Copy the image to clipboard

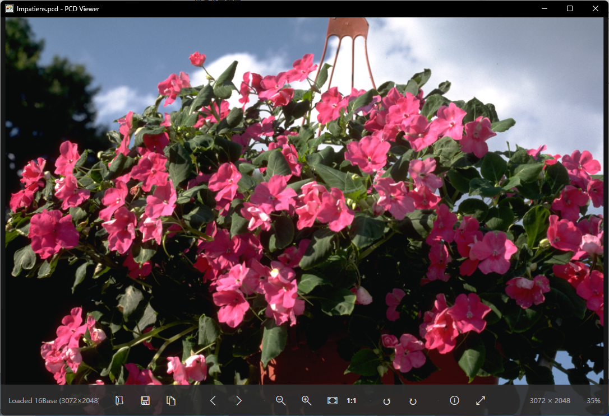[x=171, y=400]
